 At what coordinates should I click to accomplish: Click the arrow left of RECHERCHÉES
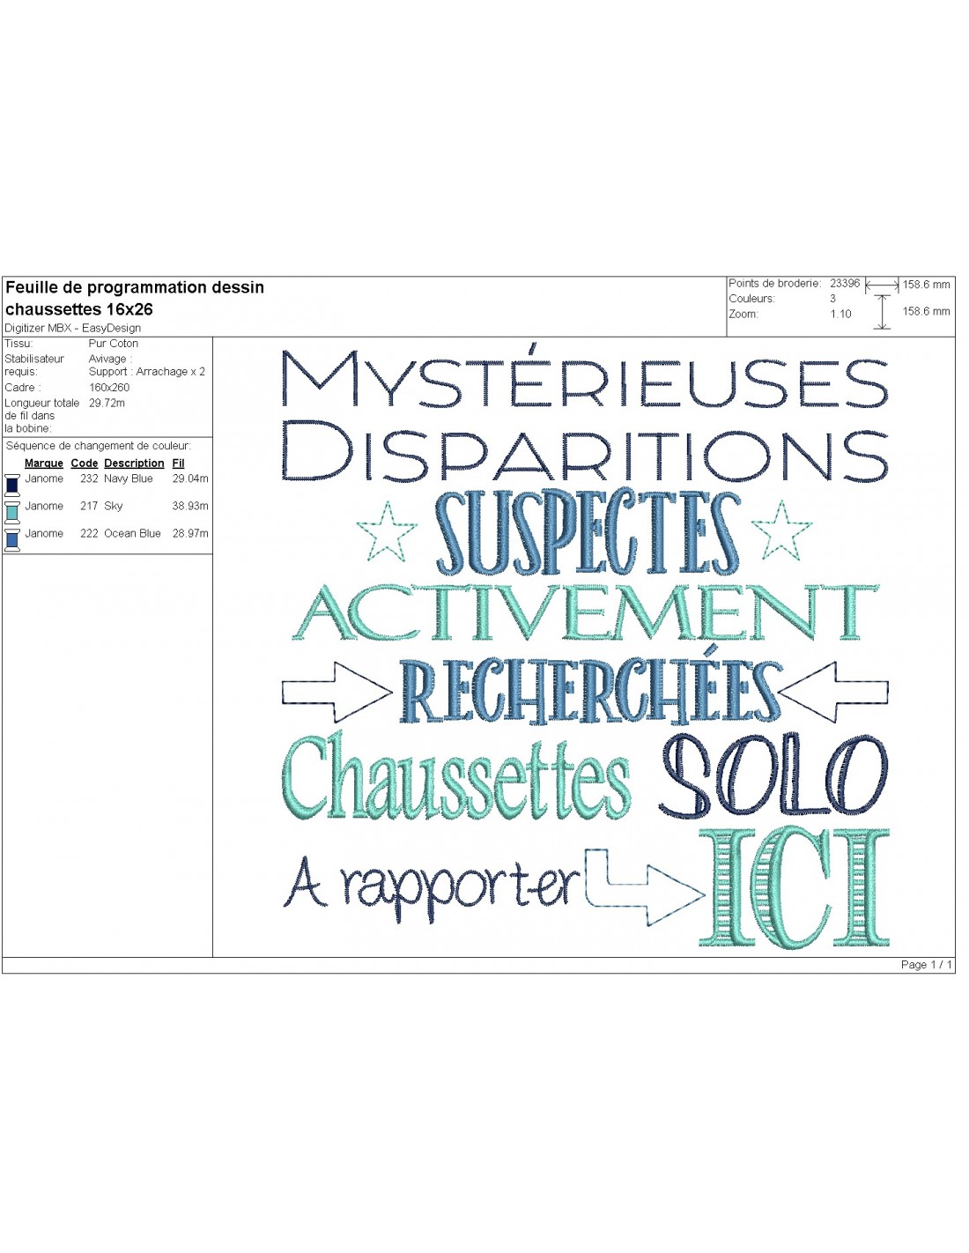pos(337,692)
